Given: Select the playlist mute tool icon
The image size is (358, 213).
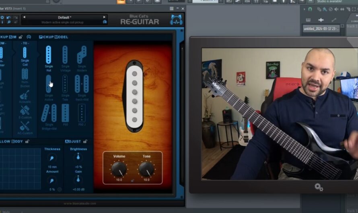Looking at the screenshot, I should pos(336,9).
